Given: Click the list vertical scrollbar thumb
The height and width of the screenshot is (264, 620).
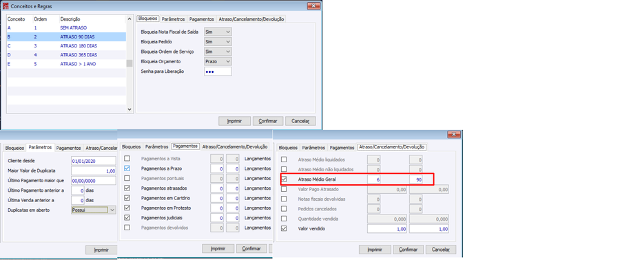Looking at the screenshot, I should click(x=130, y=63).
